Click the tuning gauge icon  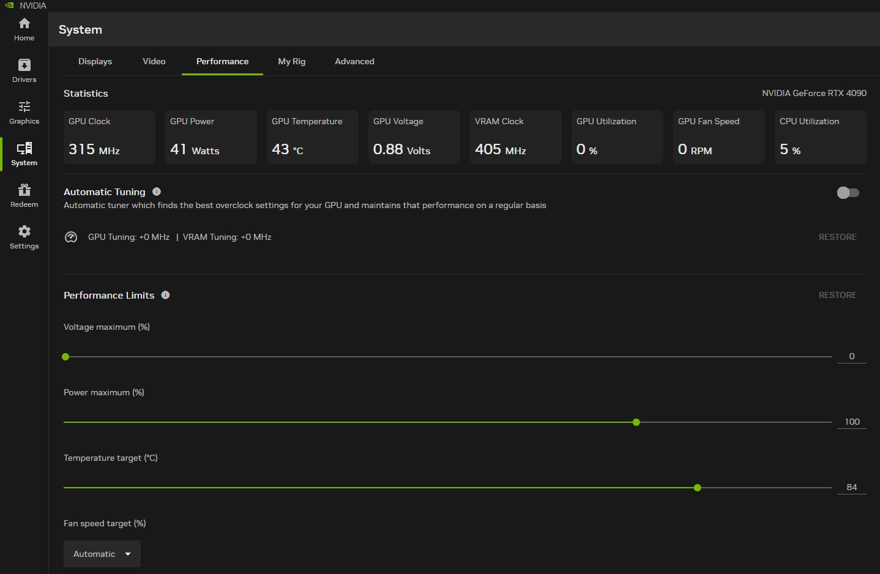pyautogui.click(x=71, y=237)
